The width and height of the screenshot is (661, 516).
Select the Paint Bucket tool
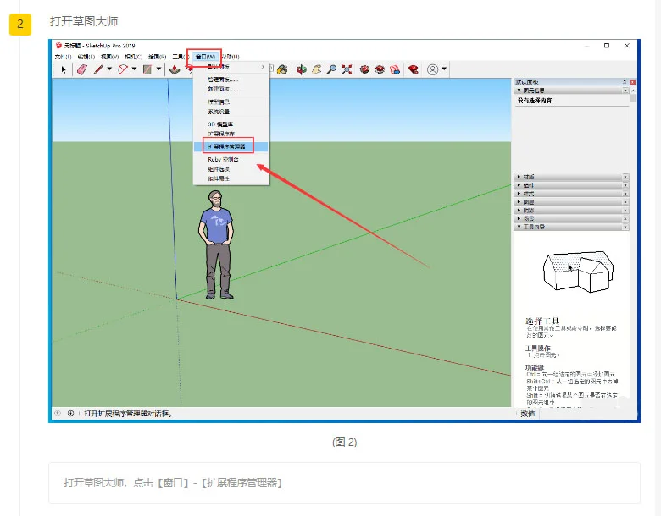[x=282, y=69]
